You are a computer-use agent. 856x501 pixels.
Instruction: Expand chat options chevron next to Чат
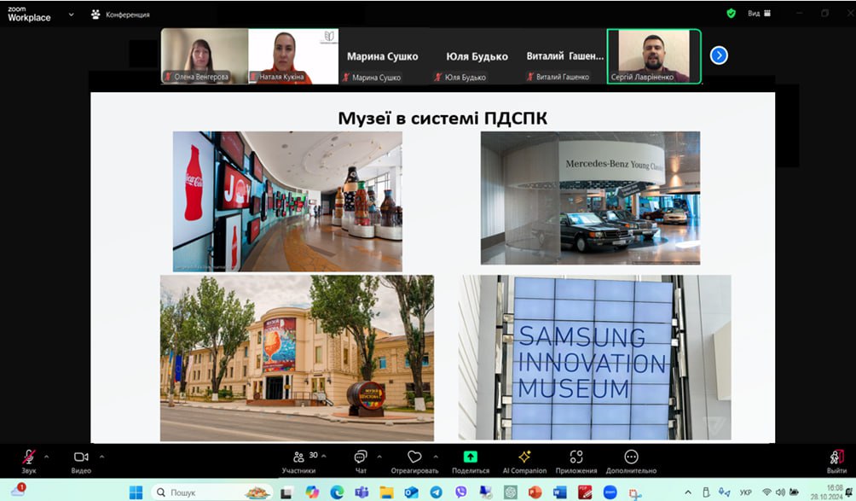pos(379,457)
